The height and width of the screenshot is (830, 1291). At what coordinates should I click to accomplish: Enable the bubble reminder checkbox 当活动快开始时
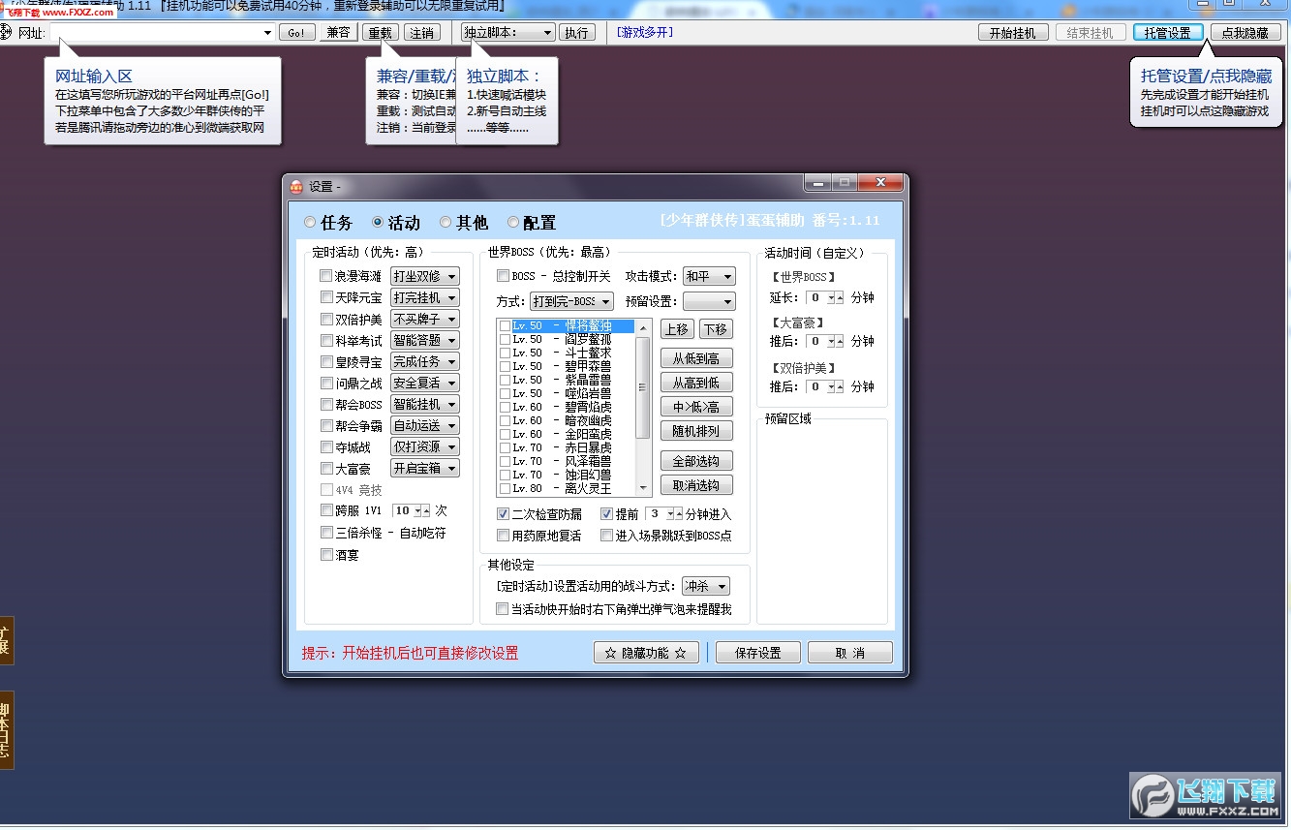(x=502, y=609)
